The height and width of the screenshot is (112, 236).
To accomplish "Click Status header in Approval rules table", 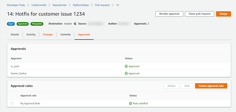I will click(133, 95).
